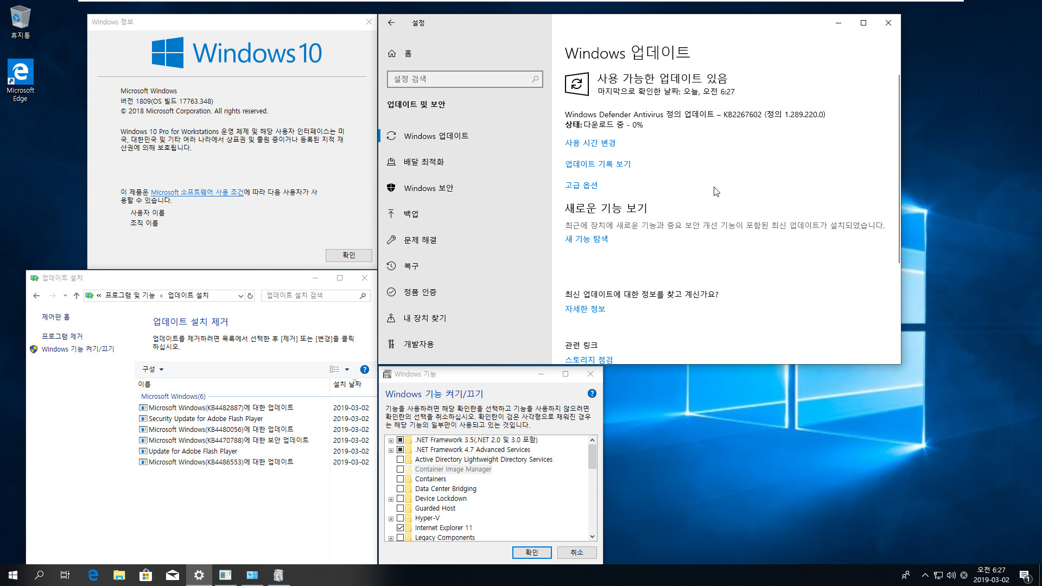The image size is (1042, 586).
Task: Click the search magnifier in 설정 검색 box
Action: (535, 79)
